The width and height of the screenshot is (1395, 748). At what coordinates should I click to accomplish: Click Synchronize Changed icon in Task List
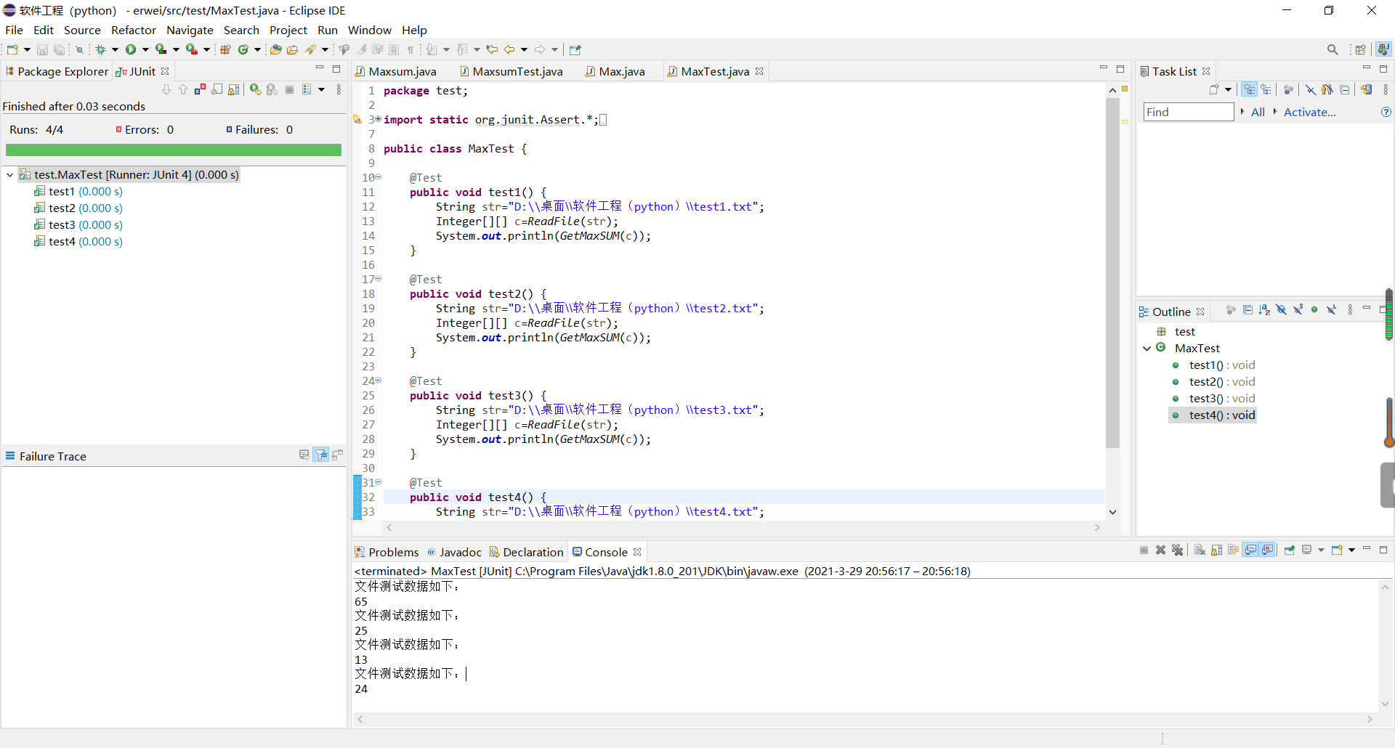pyautogui.click(x=1367, y=89)
